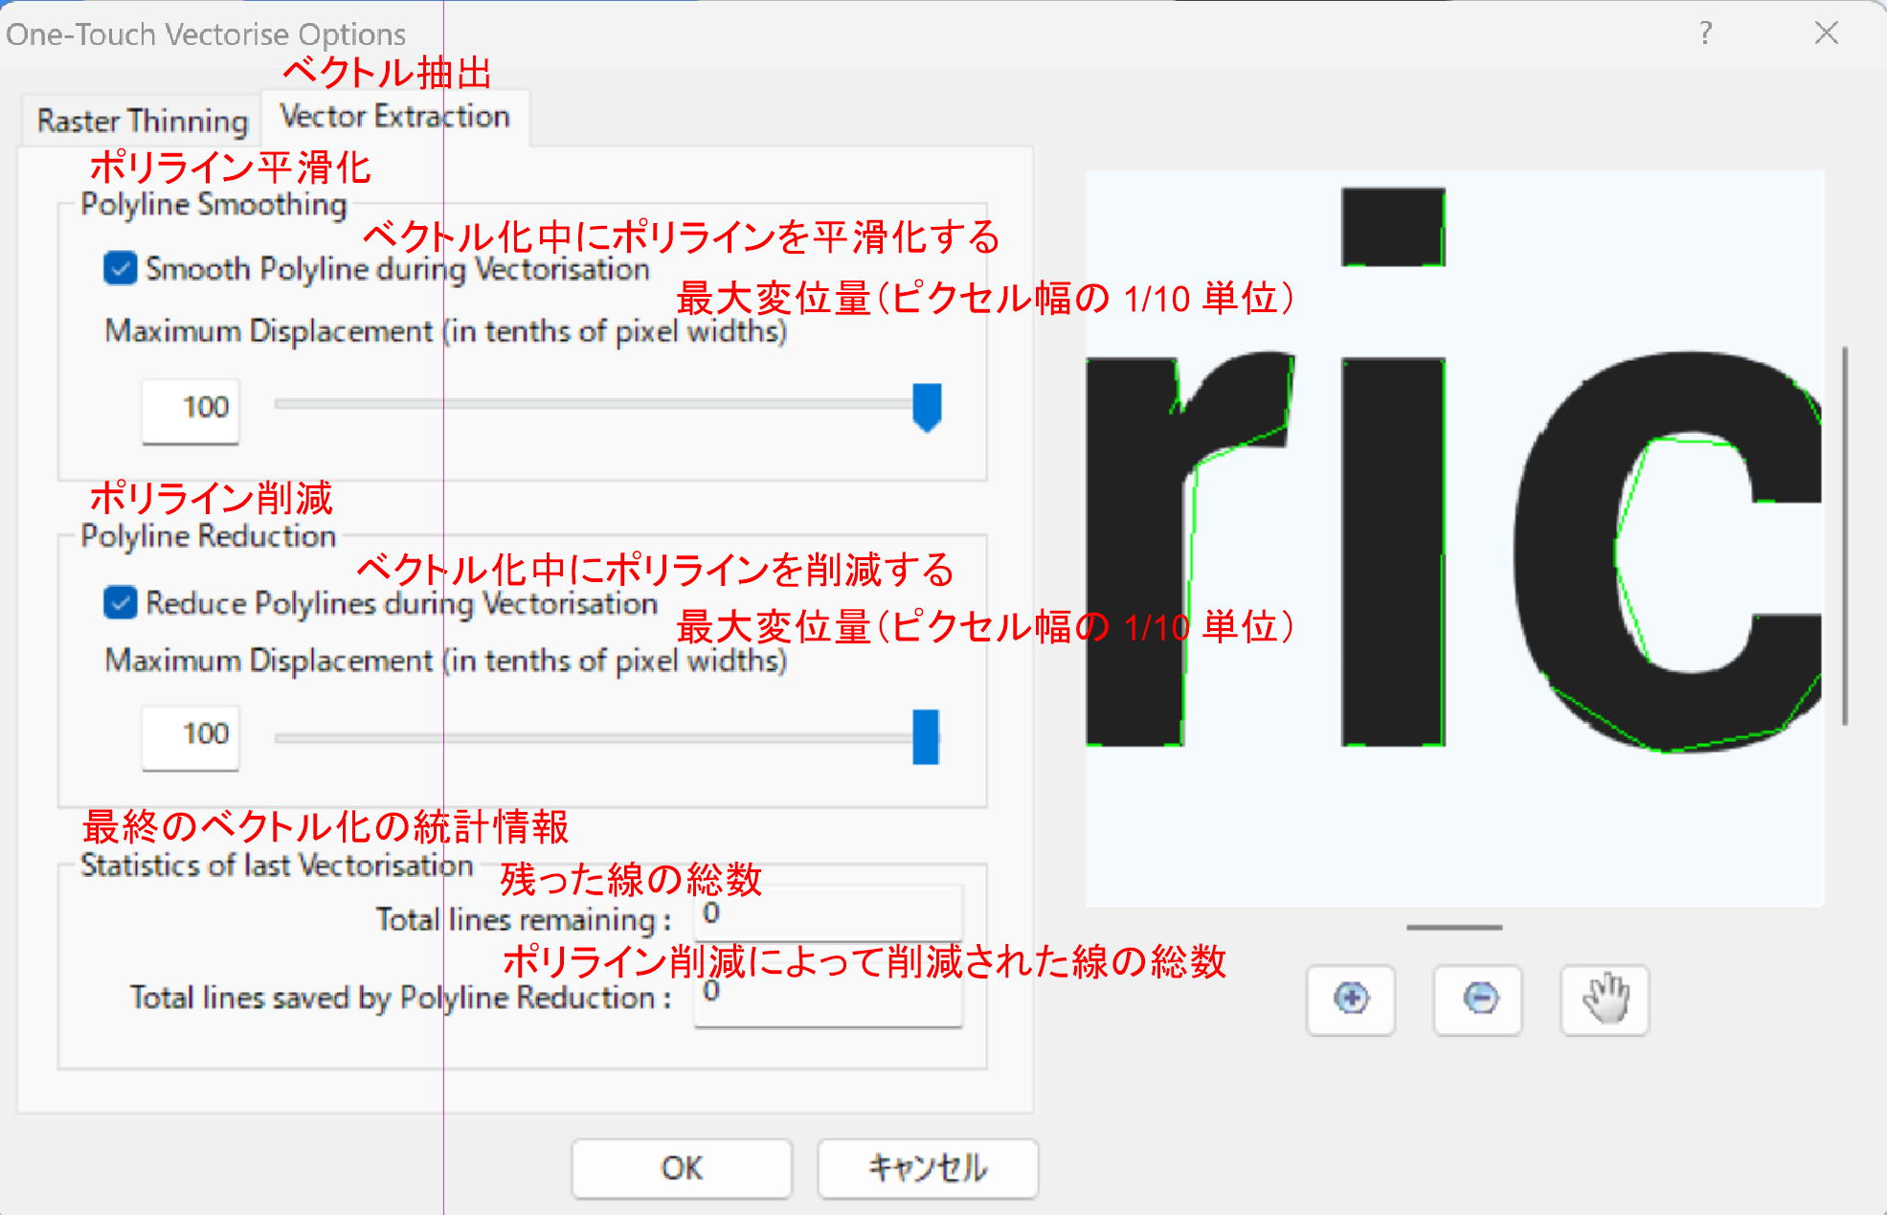This screenshot has width=1887, height=1215.
Task: Switch to the Raster Thinning tab
Action: [142, 122]
